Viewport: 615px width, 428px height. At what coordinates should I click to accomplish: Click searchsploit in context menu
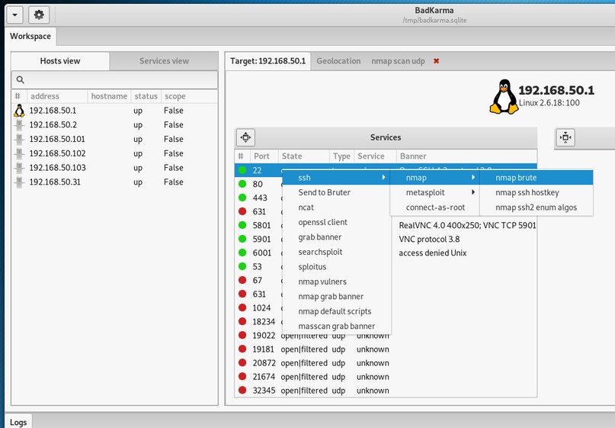coord(321,252)
